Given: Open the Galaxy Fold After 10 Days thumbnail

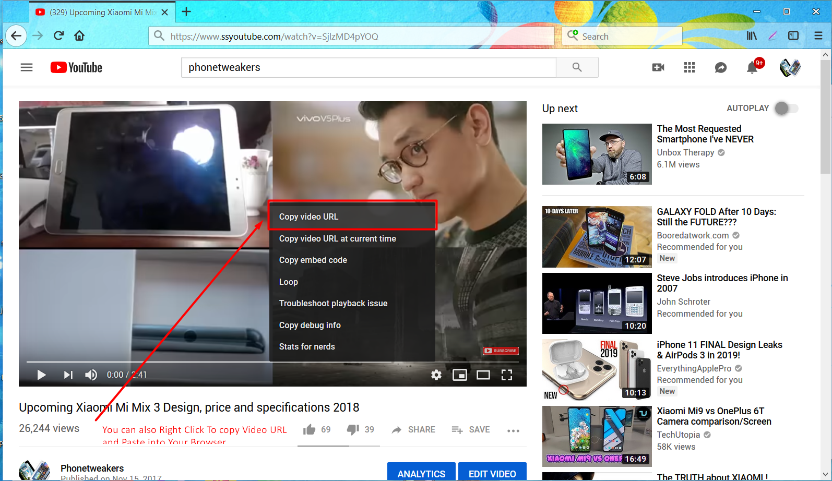Looking at the screenshot, I should pos(597,237).
